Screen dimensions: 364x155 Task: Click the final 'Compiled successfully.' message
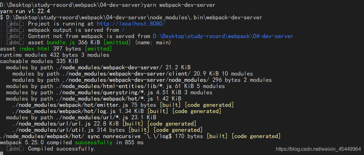[x=62, y=149]
